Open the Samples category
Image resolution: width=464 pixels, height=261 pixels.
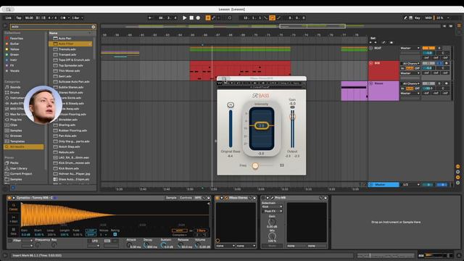tap(16, 130)
